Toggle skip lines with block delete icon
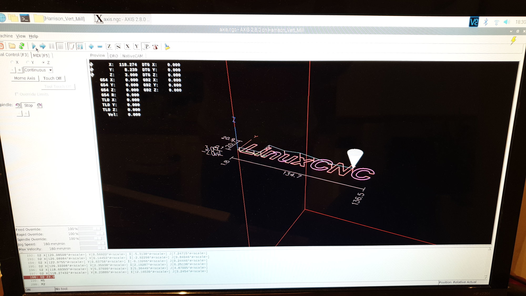Image resolution: width=526 pixels, height=296 pixels. (71, 47)
